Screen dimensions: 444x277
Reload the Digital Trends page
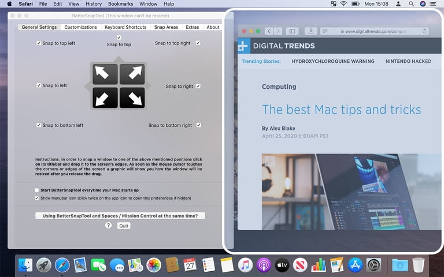pyautogui.click(x=424, y=31)
